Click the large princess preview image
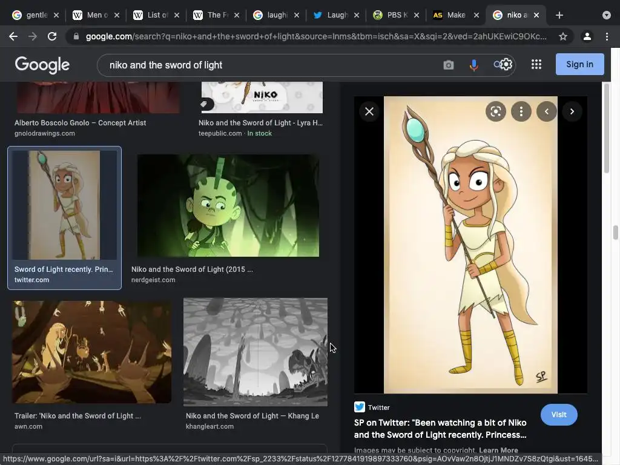620x465 pixels. 470,245
